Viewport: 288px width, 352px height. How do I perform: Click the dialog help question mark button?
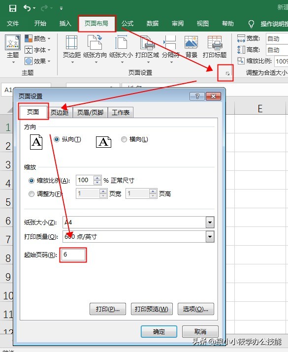click(197, 96)
